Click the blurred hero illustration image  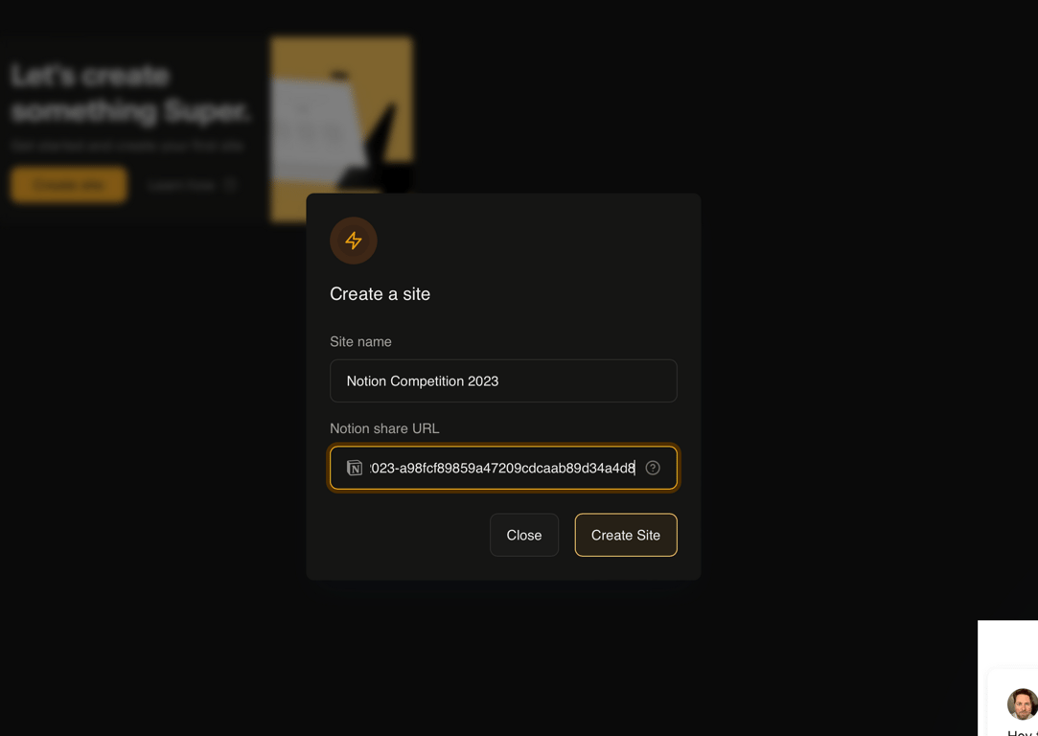pos(341,129)
